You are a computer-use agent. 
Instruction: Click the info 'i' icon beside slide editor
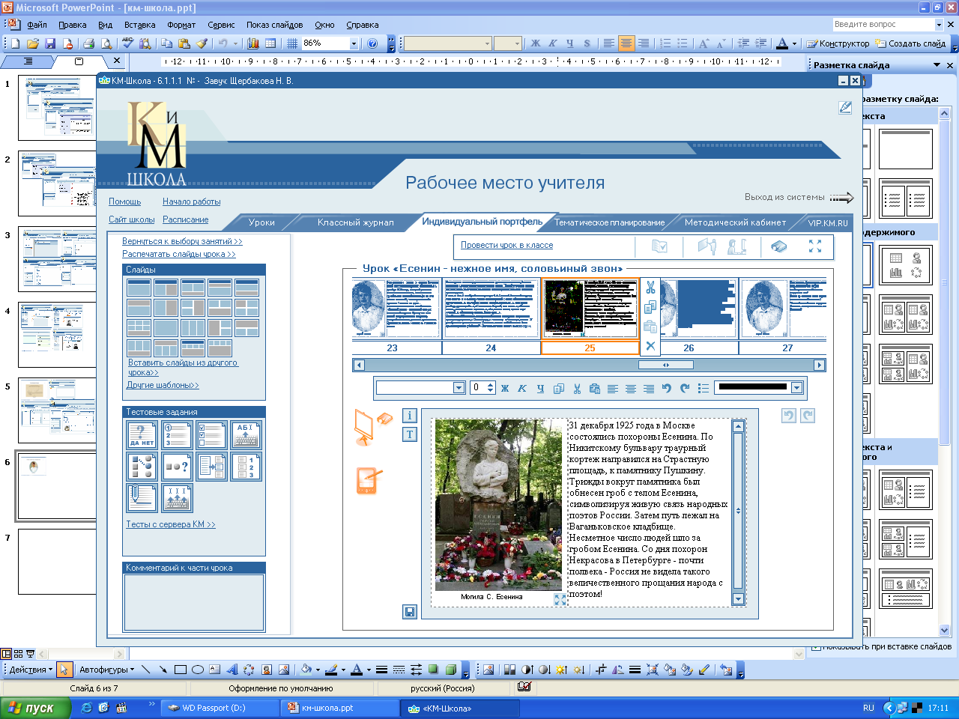coord(410,416)
